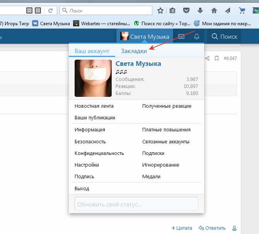Image resolution: width=259 pixels, height=234 pixels.
Task: Click the Ответить reply link
Action: pos(212,228)
